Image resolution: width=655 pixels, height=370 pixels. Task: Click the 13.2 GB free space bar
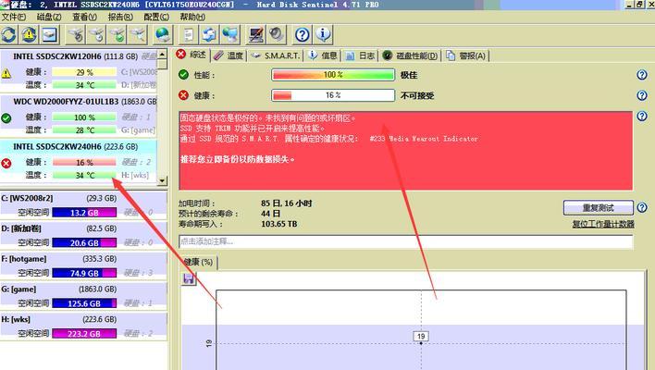(x=84, y=213)
